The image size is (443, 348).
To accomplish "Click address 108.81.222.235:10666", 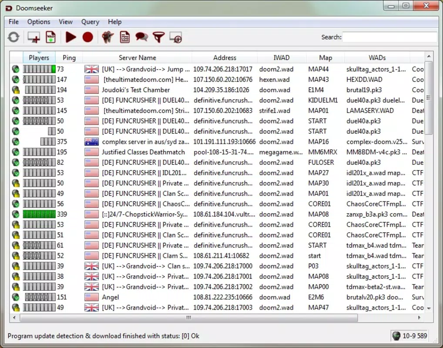I will point(223,297).
